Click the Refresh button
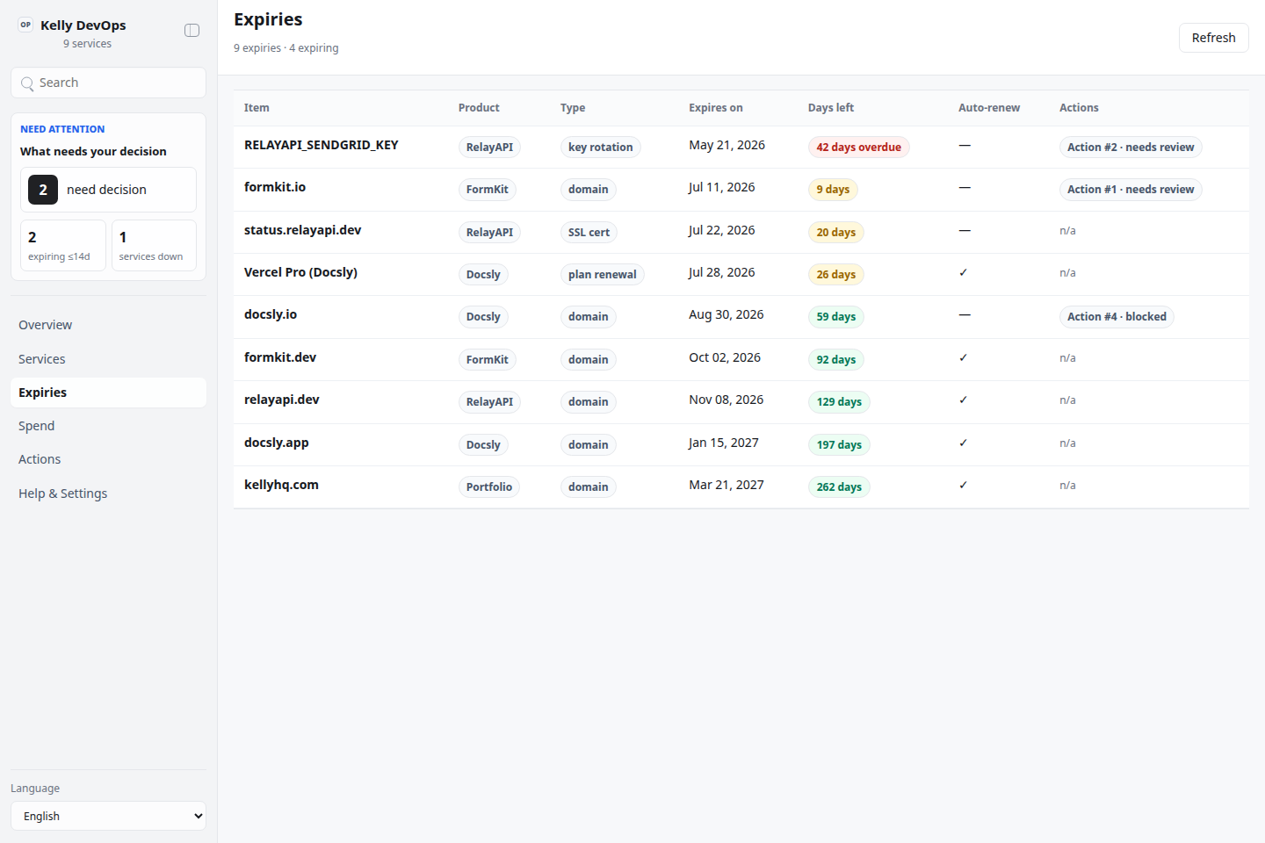Viewport: 1265px width, 843px height. pos(1213,38)
